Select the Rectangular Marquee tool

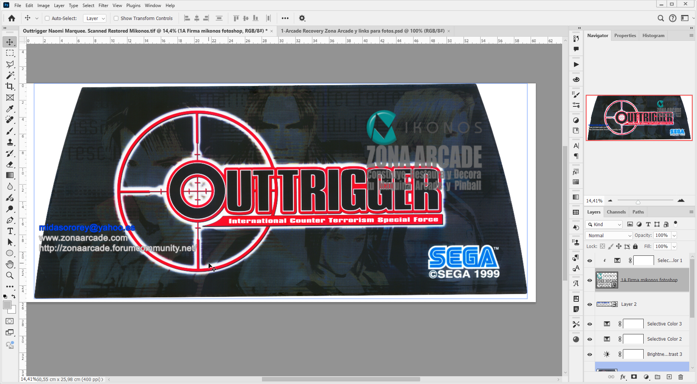[x=10, y=53]
